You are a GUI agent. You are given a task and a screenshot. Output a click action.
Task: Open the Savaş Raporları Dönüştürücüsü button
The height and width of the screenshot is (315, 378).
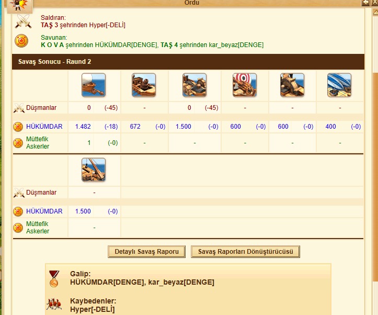tap(245, 252)
